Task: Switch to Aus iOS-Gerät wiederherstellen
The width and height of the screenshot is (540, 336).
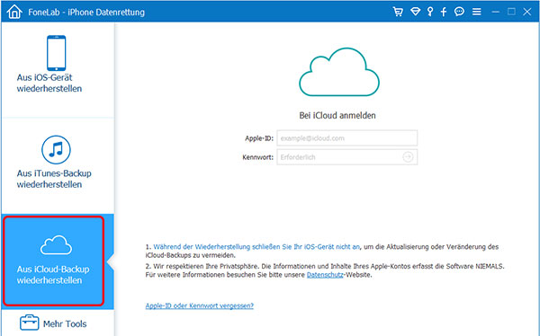Action: [x=58, y=69]
